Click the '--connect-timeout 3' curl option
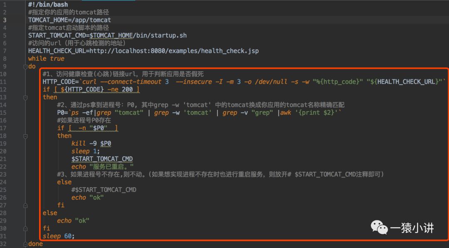 (x=135, y=82)
